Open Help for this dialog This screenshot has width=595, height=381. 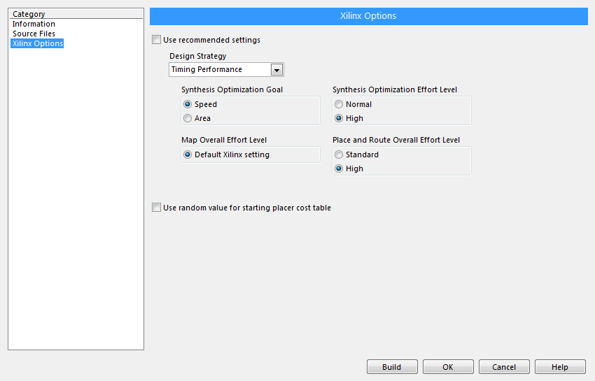(x=560, y=367)
